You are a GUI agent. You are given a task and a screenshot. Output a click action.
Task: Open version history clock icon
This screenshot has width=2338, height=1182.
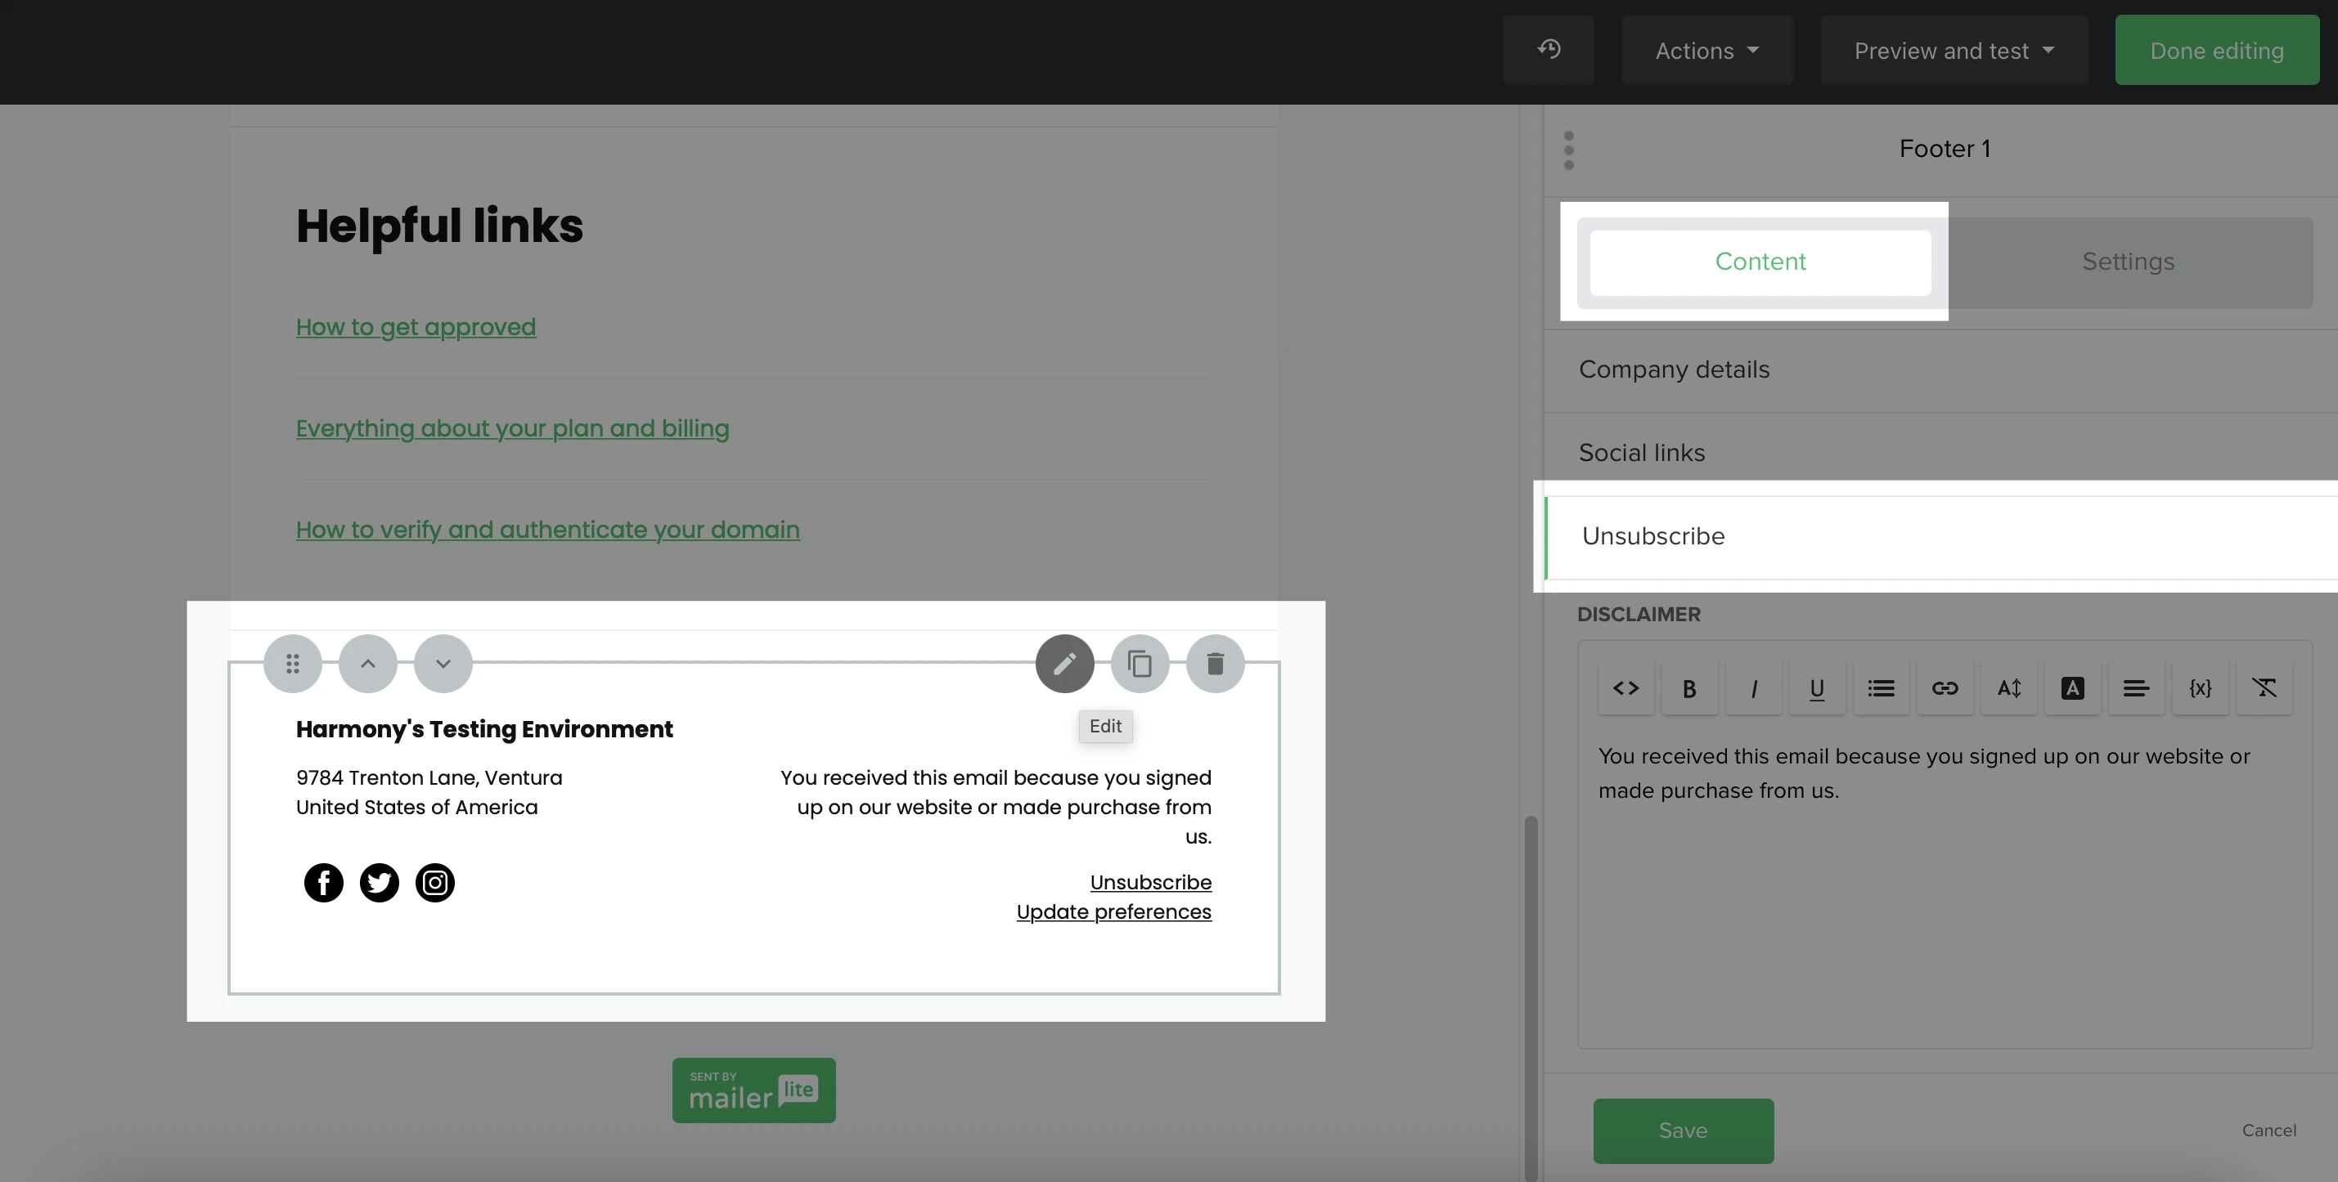[1549, 50]
